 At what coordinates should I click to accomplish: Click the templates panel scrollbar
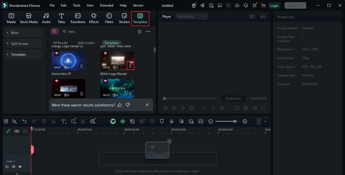tap(155, 50)
